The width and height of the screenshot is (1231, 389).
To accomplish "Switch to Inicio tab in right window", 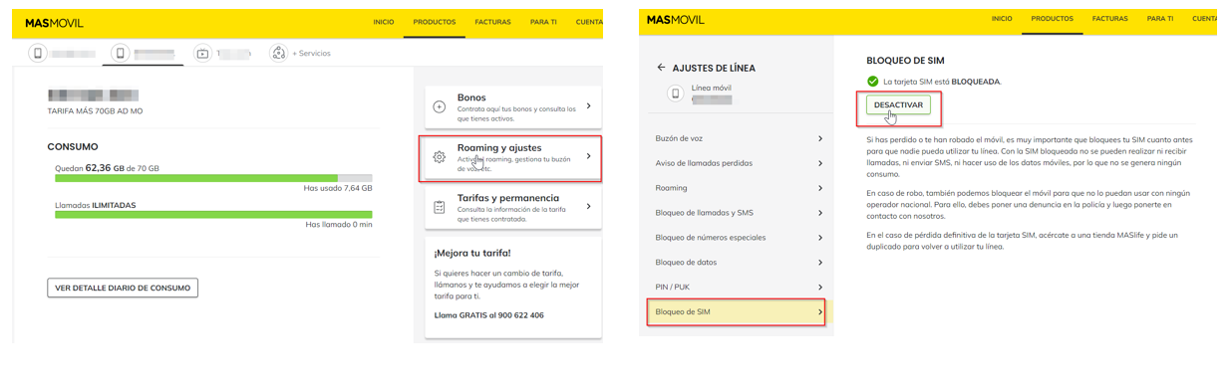I will pyautogui.click(x=1002, y=19).
